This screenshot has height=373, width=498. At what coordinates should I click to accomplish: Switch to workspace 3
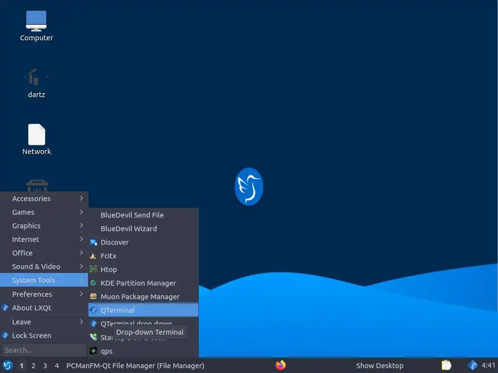pos(45,365)
